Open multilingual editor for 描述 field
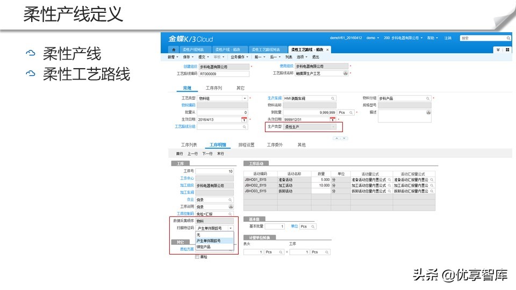This screenshot has height=290, width=516. (428, 112)
